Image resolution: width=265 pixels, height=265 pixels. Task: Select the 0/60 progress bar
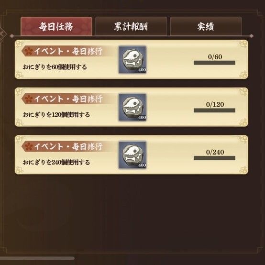tap(214, 63)
